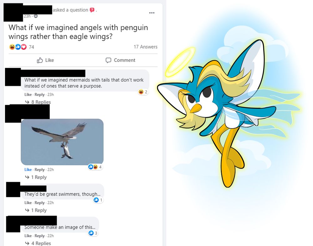Reply to 'Someone make an image' comment
The width and height of the screenshot is (313, 246).
39,236
